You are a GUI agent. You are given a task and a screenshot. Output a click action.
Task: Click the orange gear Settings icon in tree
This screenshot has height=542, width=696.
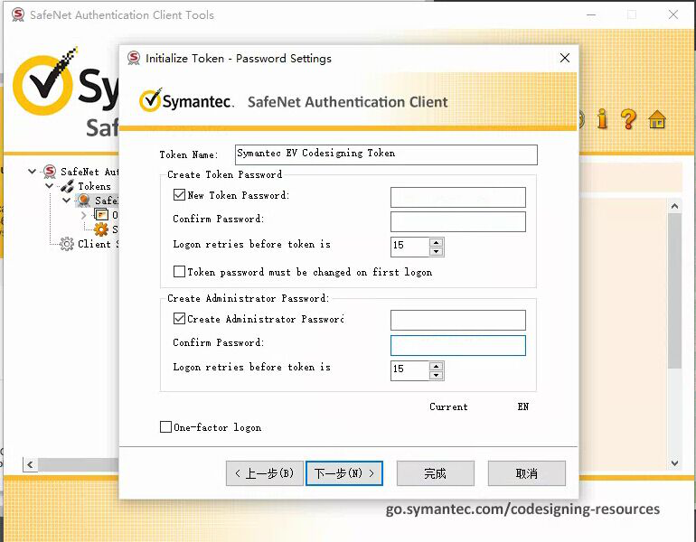tap(101, 229)
